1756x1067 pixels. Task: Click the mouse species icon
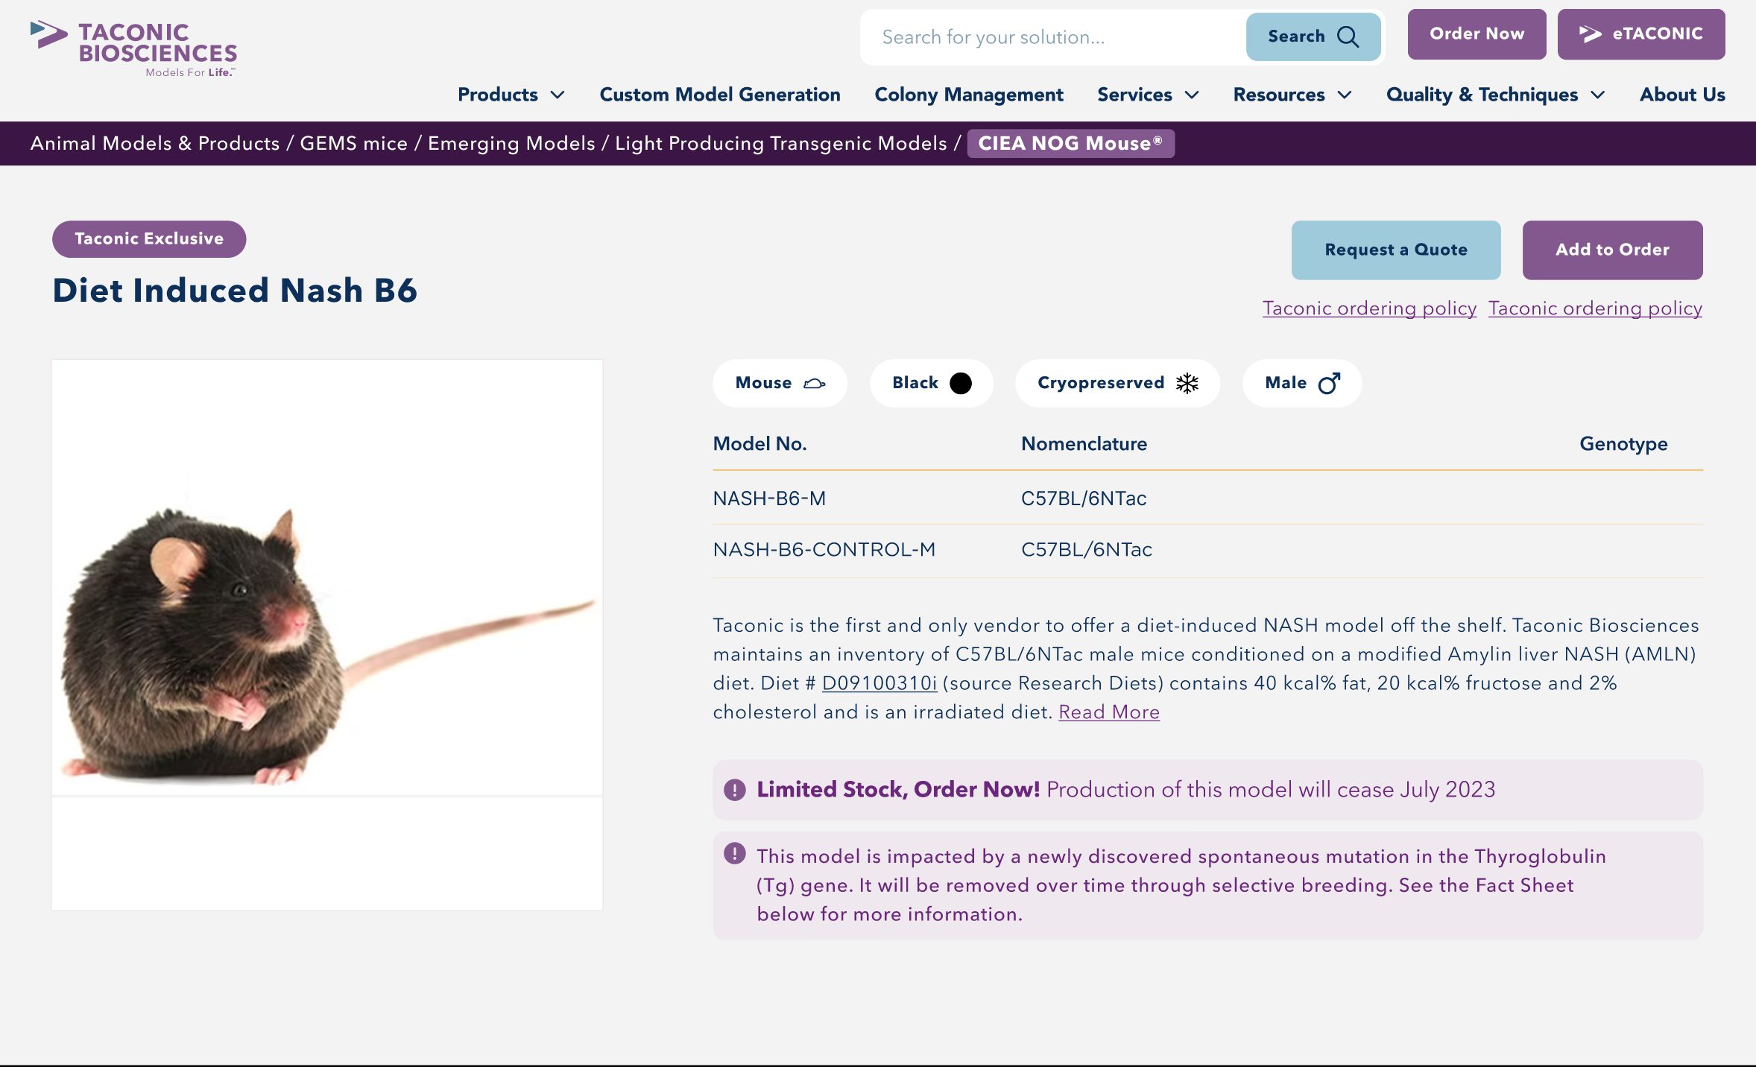(814, 383)
